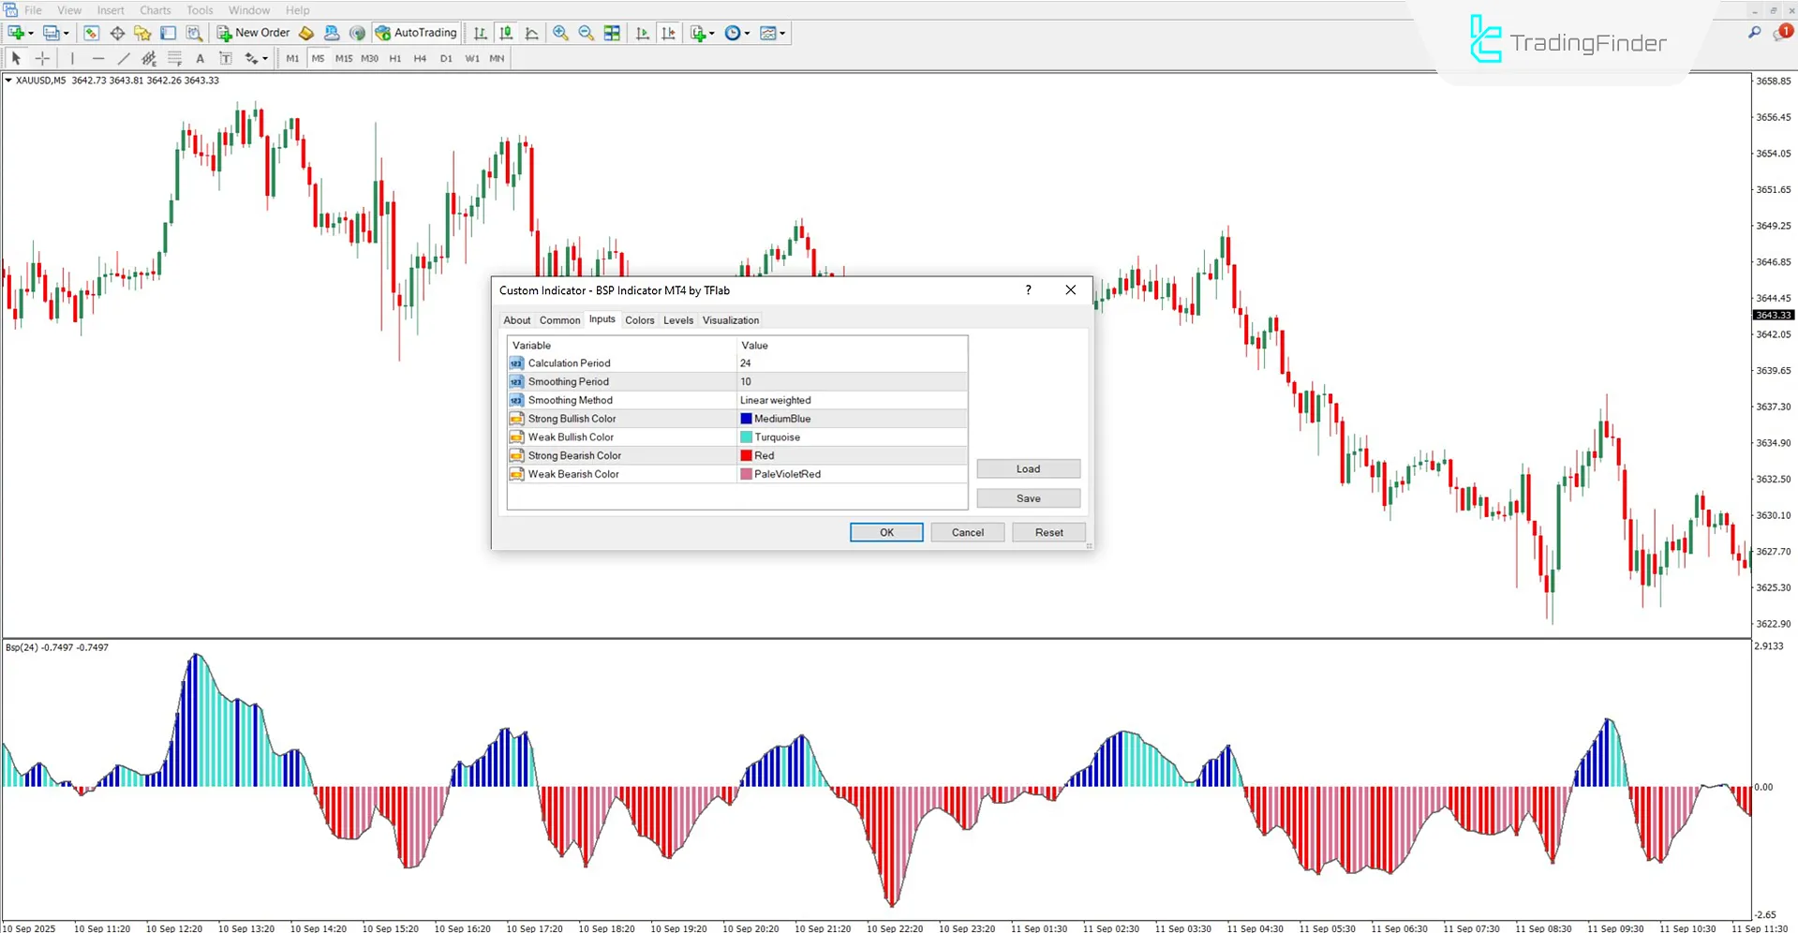The height and width of the screenshot is (933, 1798).
Task: Open the Charts menu
Action: tap(155, 10)
